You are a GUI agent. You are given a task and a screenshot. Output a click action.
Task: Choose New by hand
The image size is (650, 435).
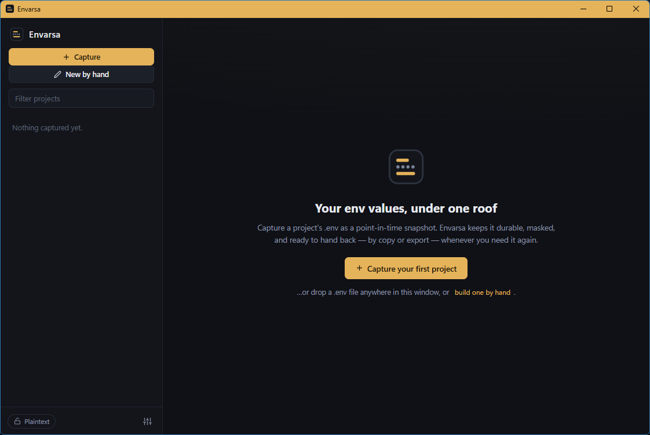pyautogui.click(x=81, y=75)
